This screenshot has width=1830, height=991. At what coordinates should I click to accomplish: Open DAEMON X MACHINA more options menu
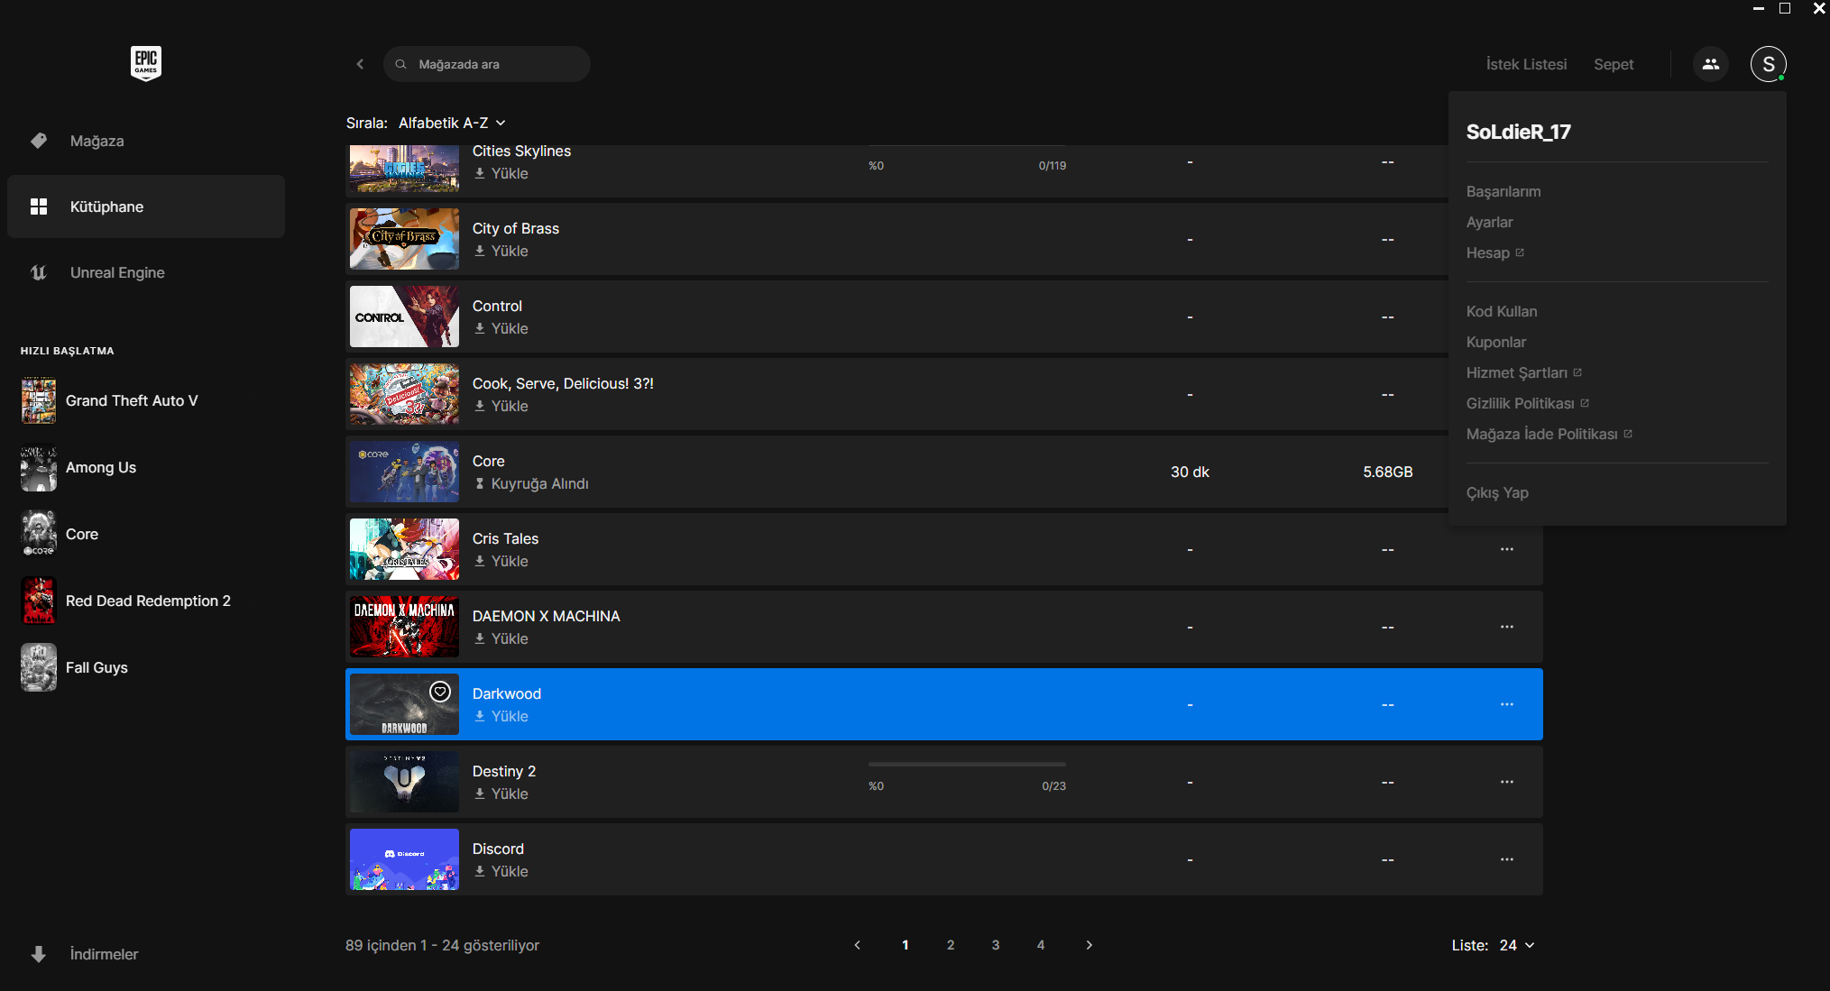click(1507, 627)
